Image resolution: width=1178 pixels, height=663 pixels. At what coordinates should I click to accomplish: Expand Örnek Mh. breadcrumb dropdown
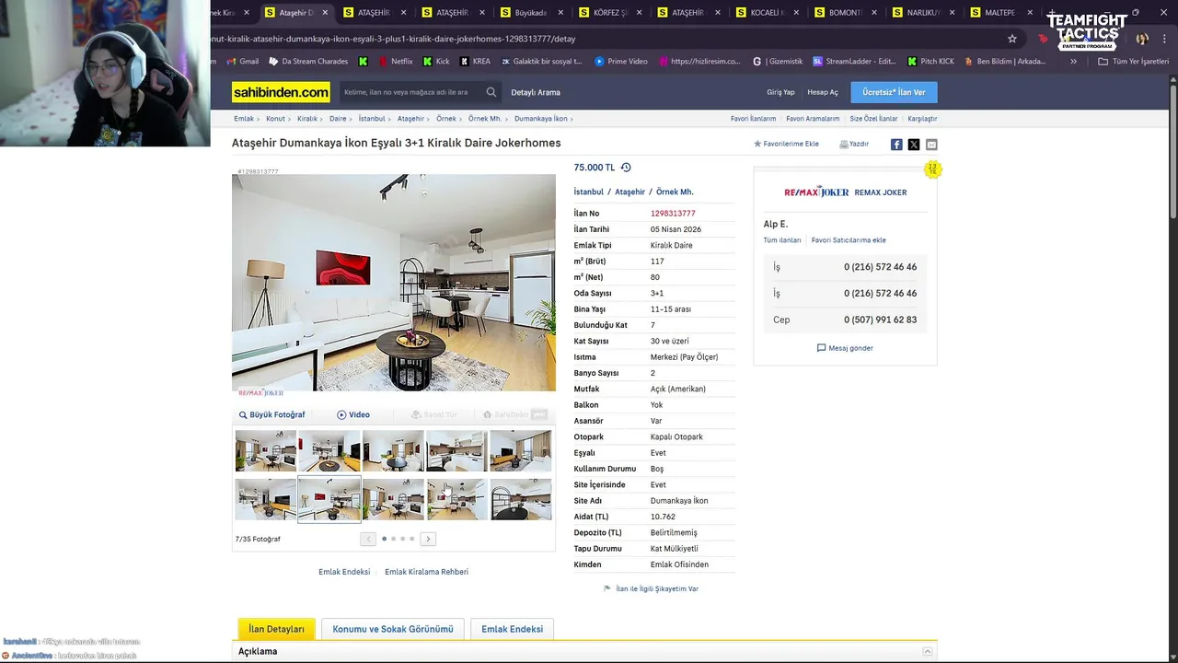505,119
